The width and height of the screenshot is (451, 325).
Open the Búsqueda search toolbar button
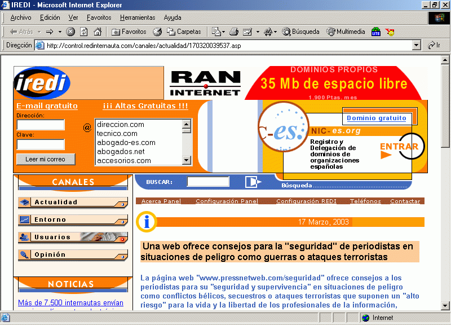(301, 32)
